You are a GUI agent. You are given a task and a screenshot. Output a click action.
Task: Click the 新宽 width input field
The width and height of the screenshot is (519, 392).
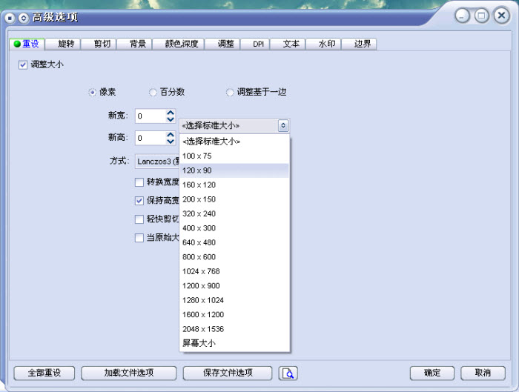tap(151, 116)
